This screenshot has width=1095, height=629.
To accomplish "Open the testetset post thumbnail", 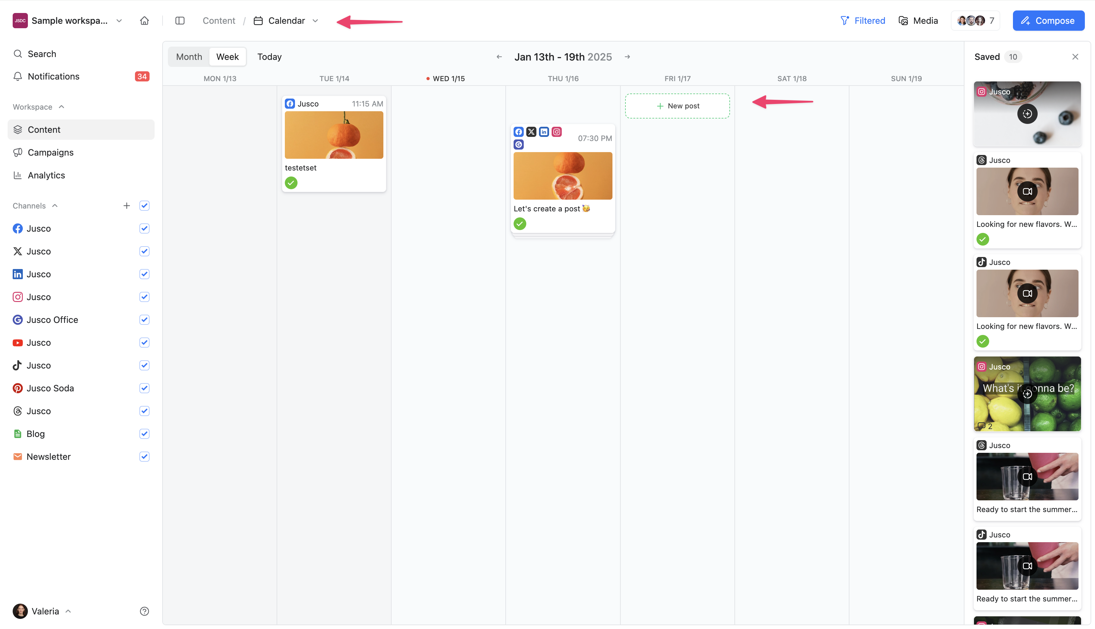I will tap(333, 135).
